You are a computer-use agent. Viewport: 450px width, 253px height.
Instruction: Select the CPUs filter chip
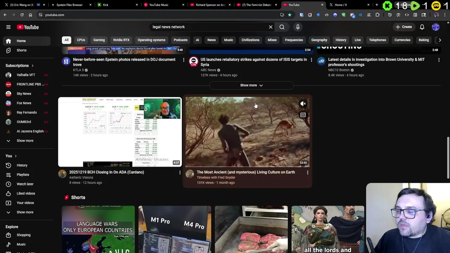pos(81,40)
